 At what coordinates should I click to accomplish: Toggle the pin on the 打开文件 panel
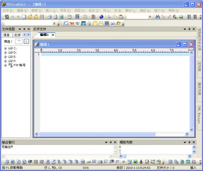(189, 29)
